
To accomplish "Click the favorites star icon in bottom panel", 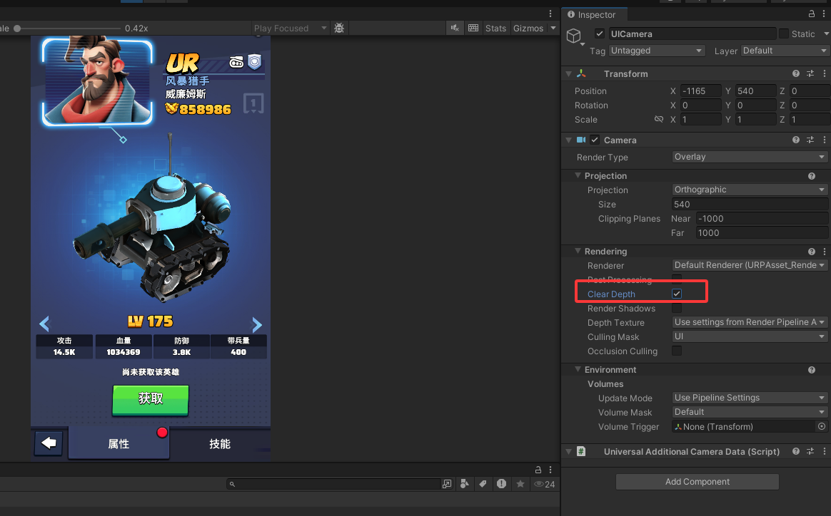I will pos(520,484).
